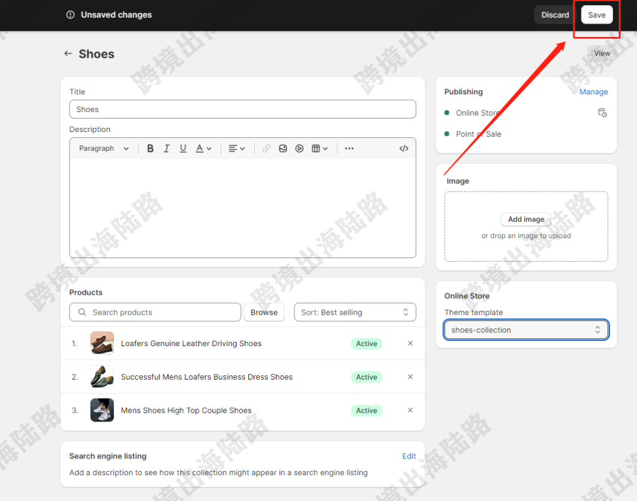Open the text alignment options
This screenshot has width=637, height=501.
[237, 149]
